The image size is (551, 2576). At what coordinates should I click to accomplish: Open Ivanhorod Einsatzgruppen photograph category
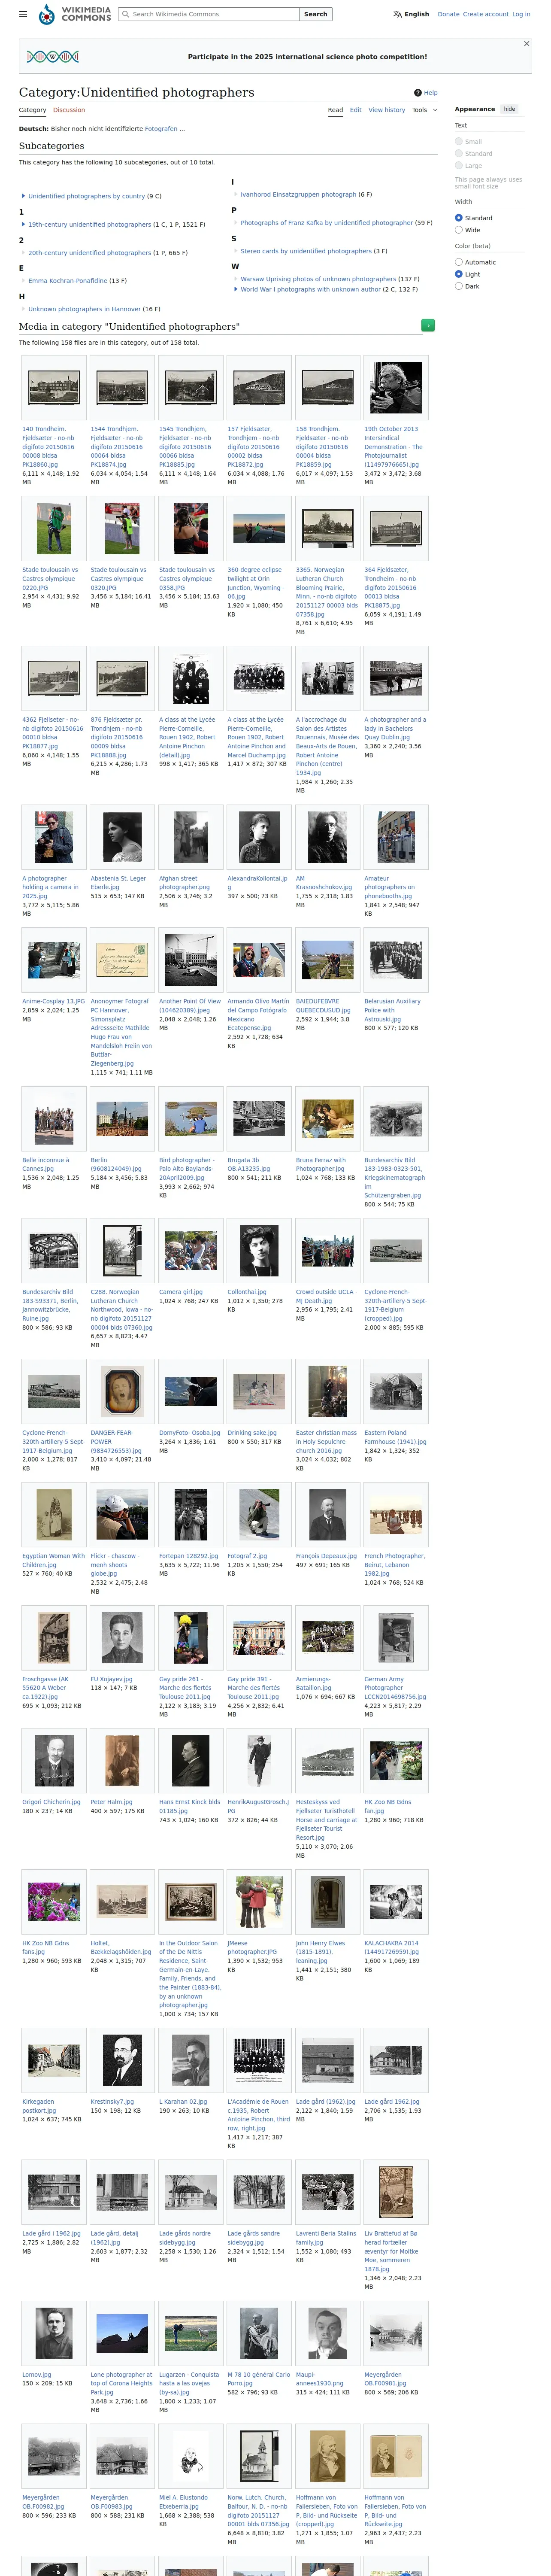coord(298,195)
